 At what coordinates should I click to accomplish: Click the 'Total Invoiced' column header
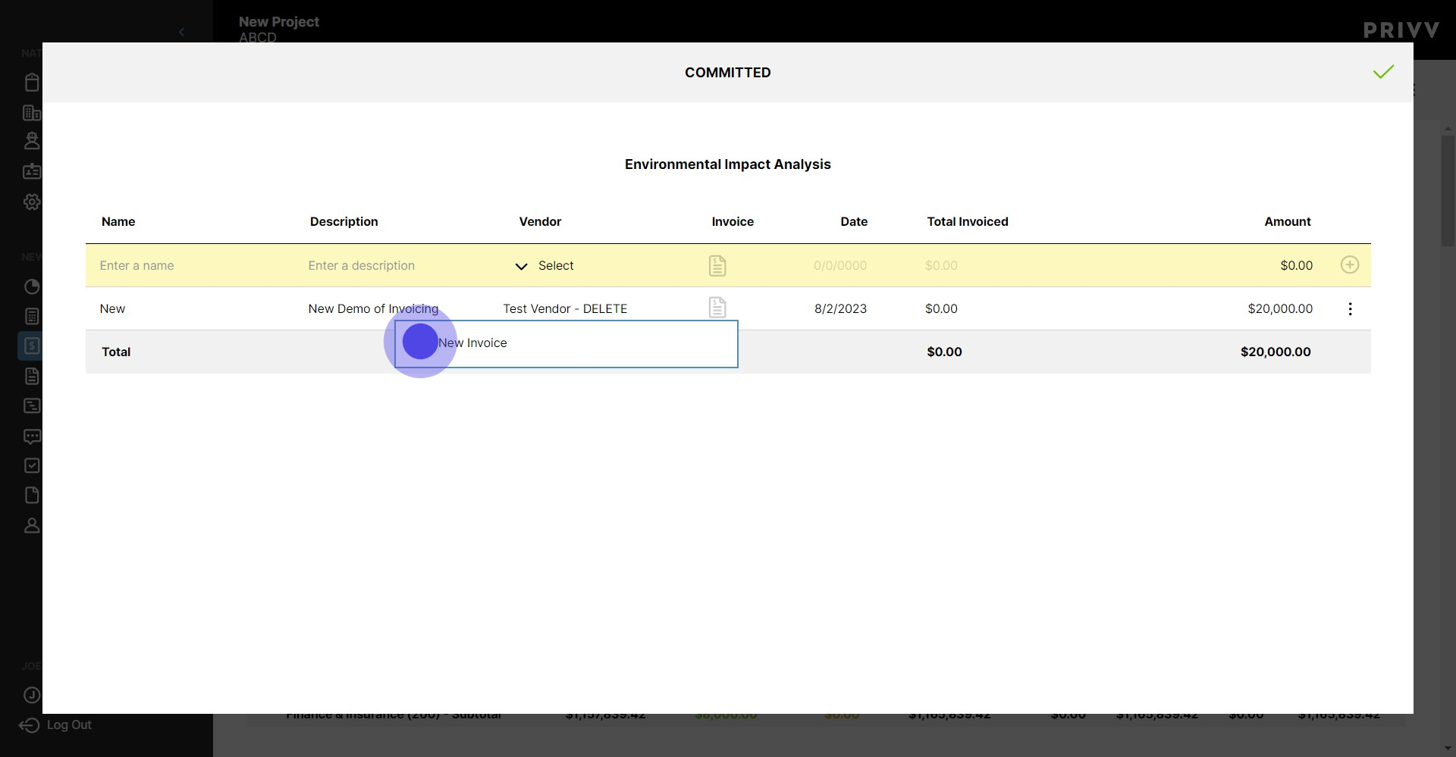[x=968, y=221]
